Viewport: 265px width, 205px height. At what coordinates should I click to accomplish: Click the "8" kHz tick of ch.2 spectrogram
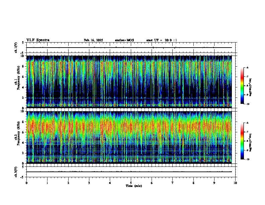tap(23, 122)
